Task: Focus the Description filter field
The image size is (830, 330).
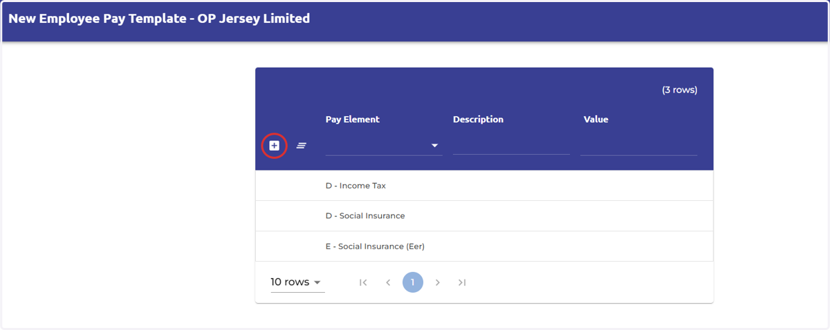Action: [x=511, y=145]
